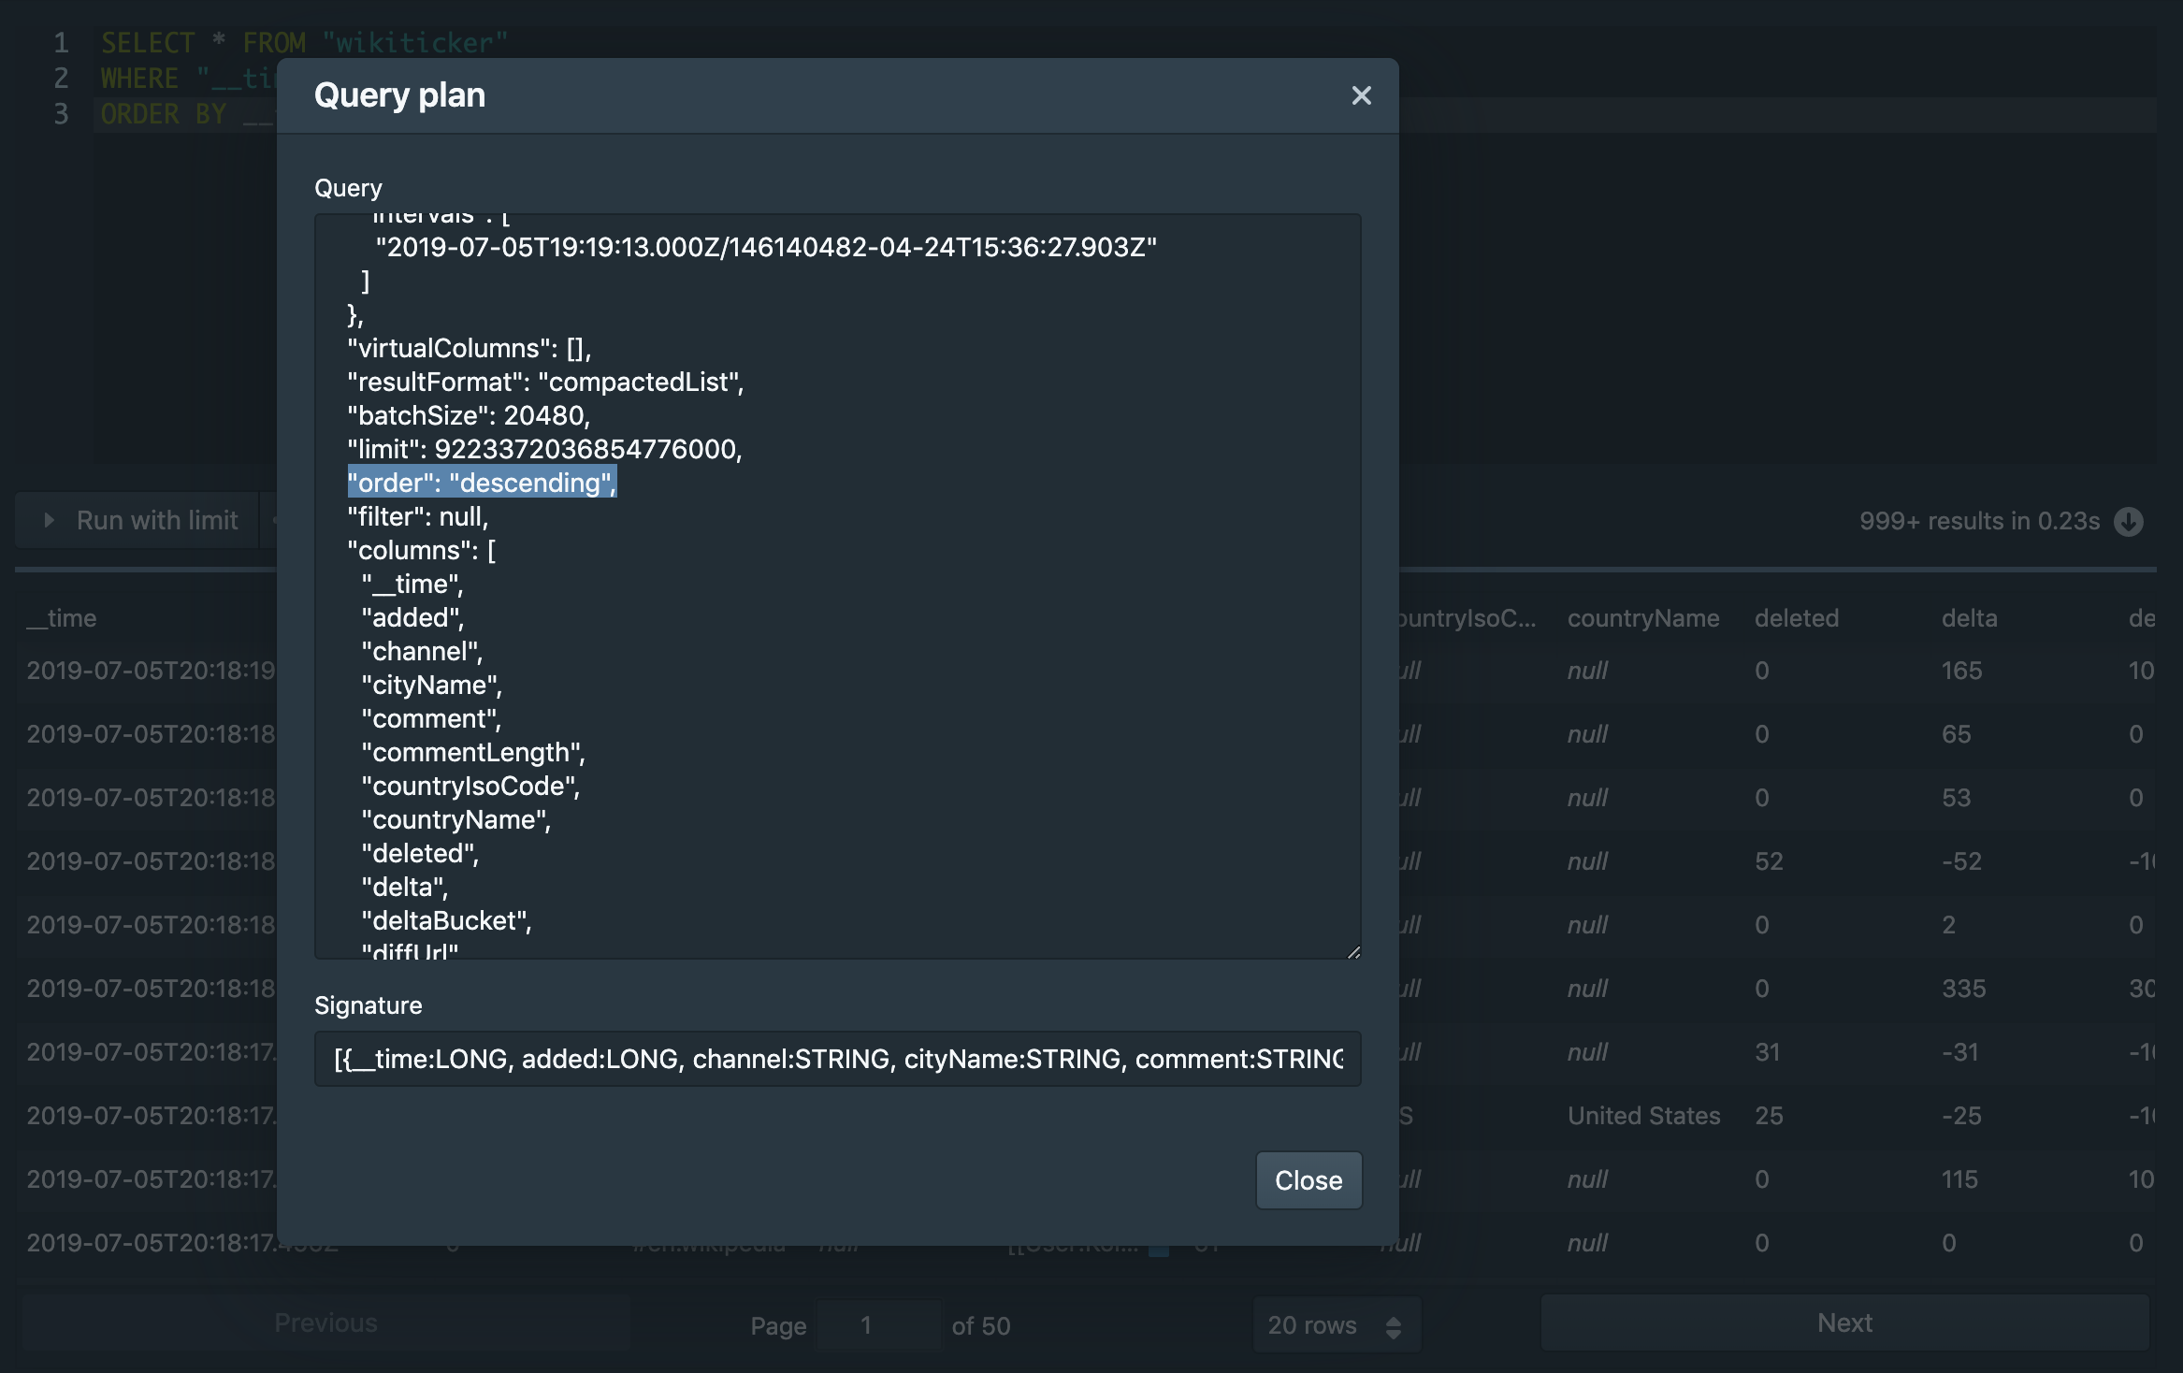The image size is (2183, 1373).
Task: Click the rows selector up-down arrows
Action: (1393, 1326)
